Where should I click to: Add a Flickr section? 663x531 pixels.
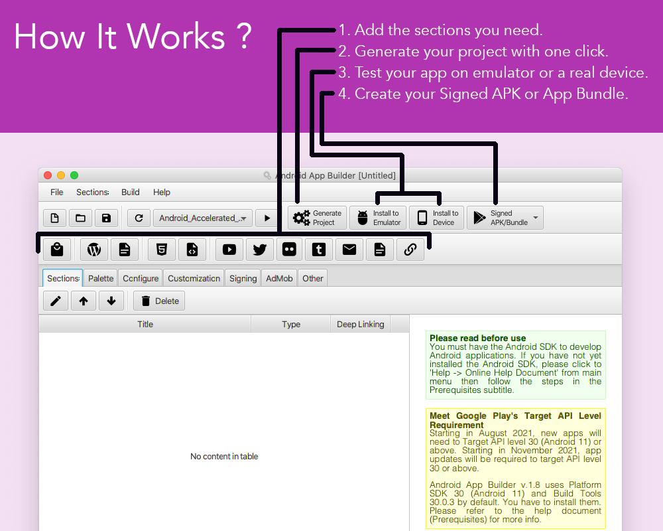click(289, 250)
